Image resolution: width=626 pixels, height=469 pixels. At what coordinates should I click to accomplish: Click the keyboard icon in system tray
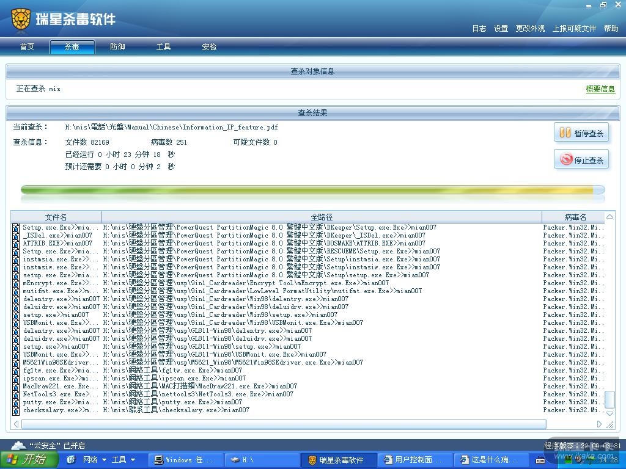tap(540, 460)
